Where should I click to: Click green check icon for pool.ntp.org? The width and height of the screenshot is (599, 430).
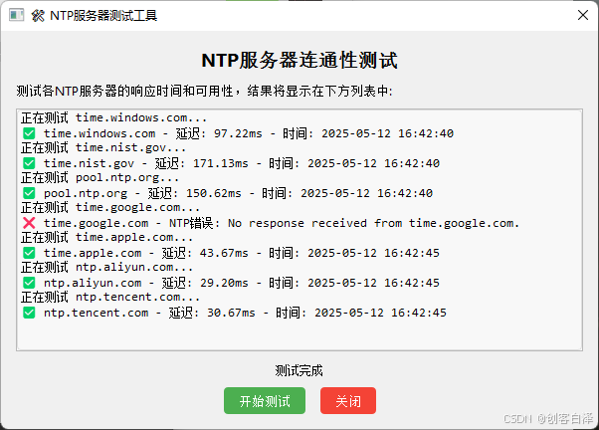click(x=29, y=193)
